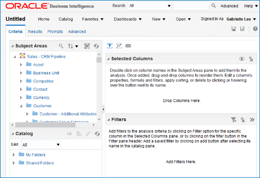Click the filter toolbar icon above Selected Columns
Screen dimensions: 260x178
[110, 46]
